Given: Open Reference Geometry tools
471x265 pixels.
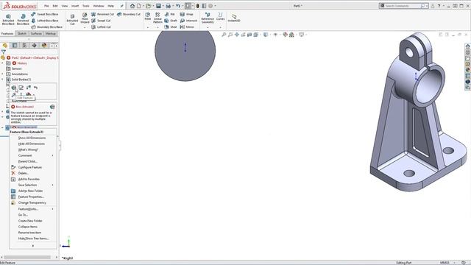Looking at the screenshot, I should coord(208,18).
